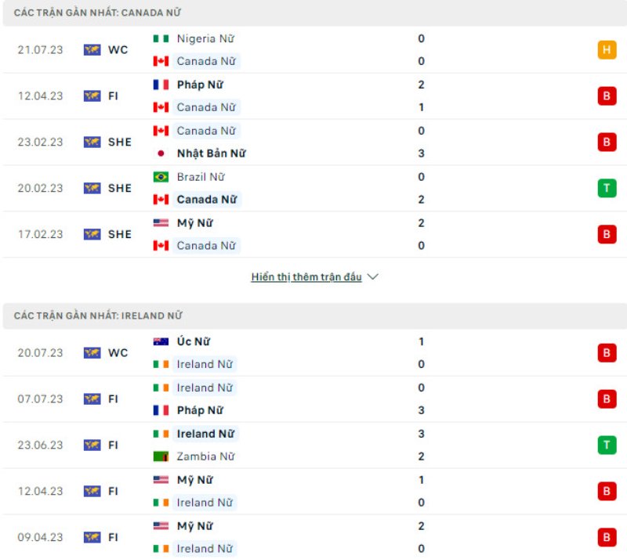This screenshot has height=559, width=627.
Task: Click the SHE competition icon on 23.02.23 row
Action: [92, 142]
